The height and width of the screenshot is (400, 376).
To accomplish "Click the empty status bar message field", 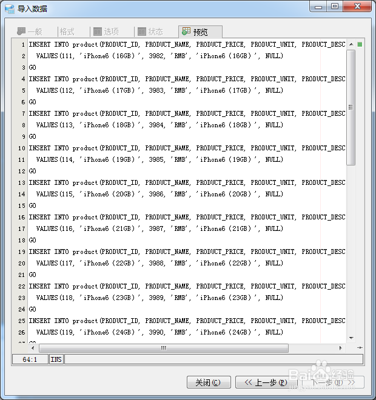I will pos(213,359).
